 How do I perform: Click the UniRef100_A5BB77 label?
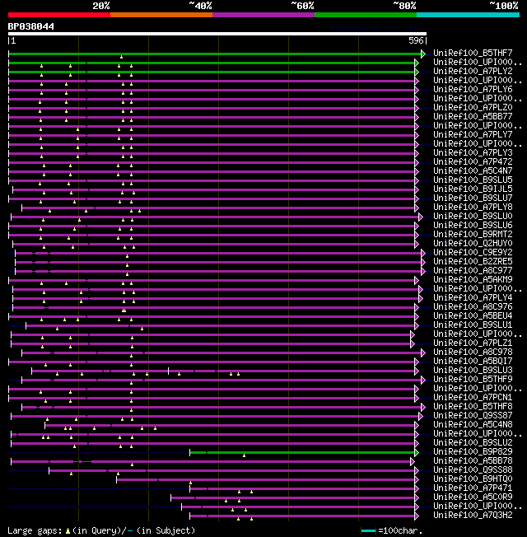(x=473, y=116)
